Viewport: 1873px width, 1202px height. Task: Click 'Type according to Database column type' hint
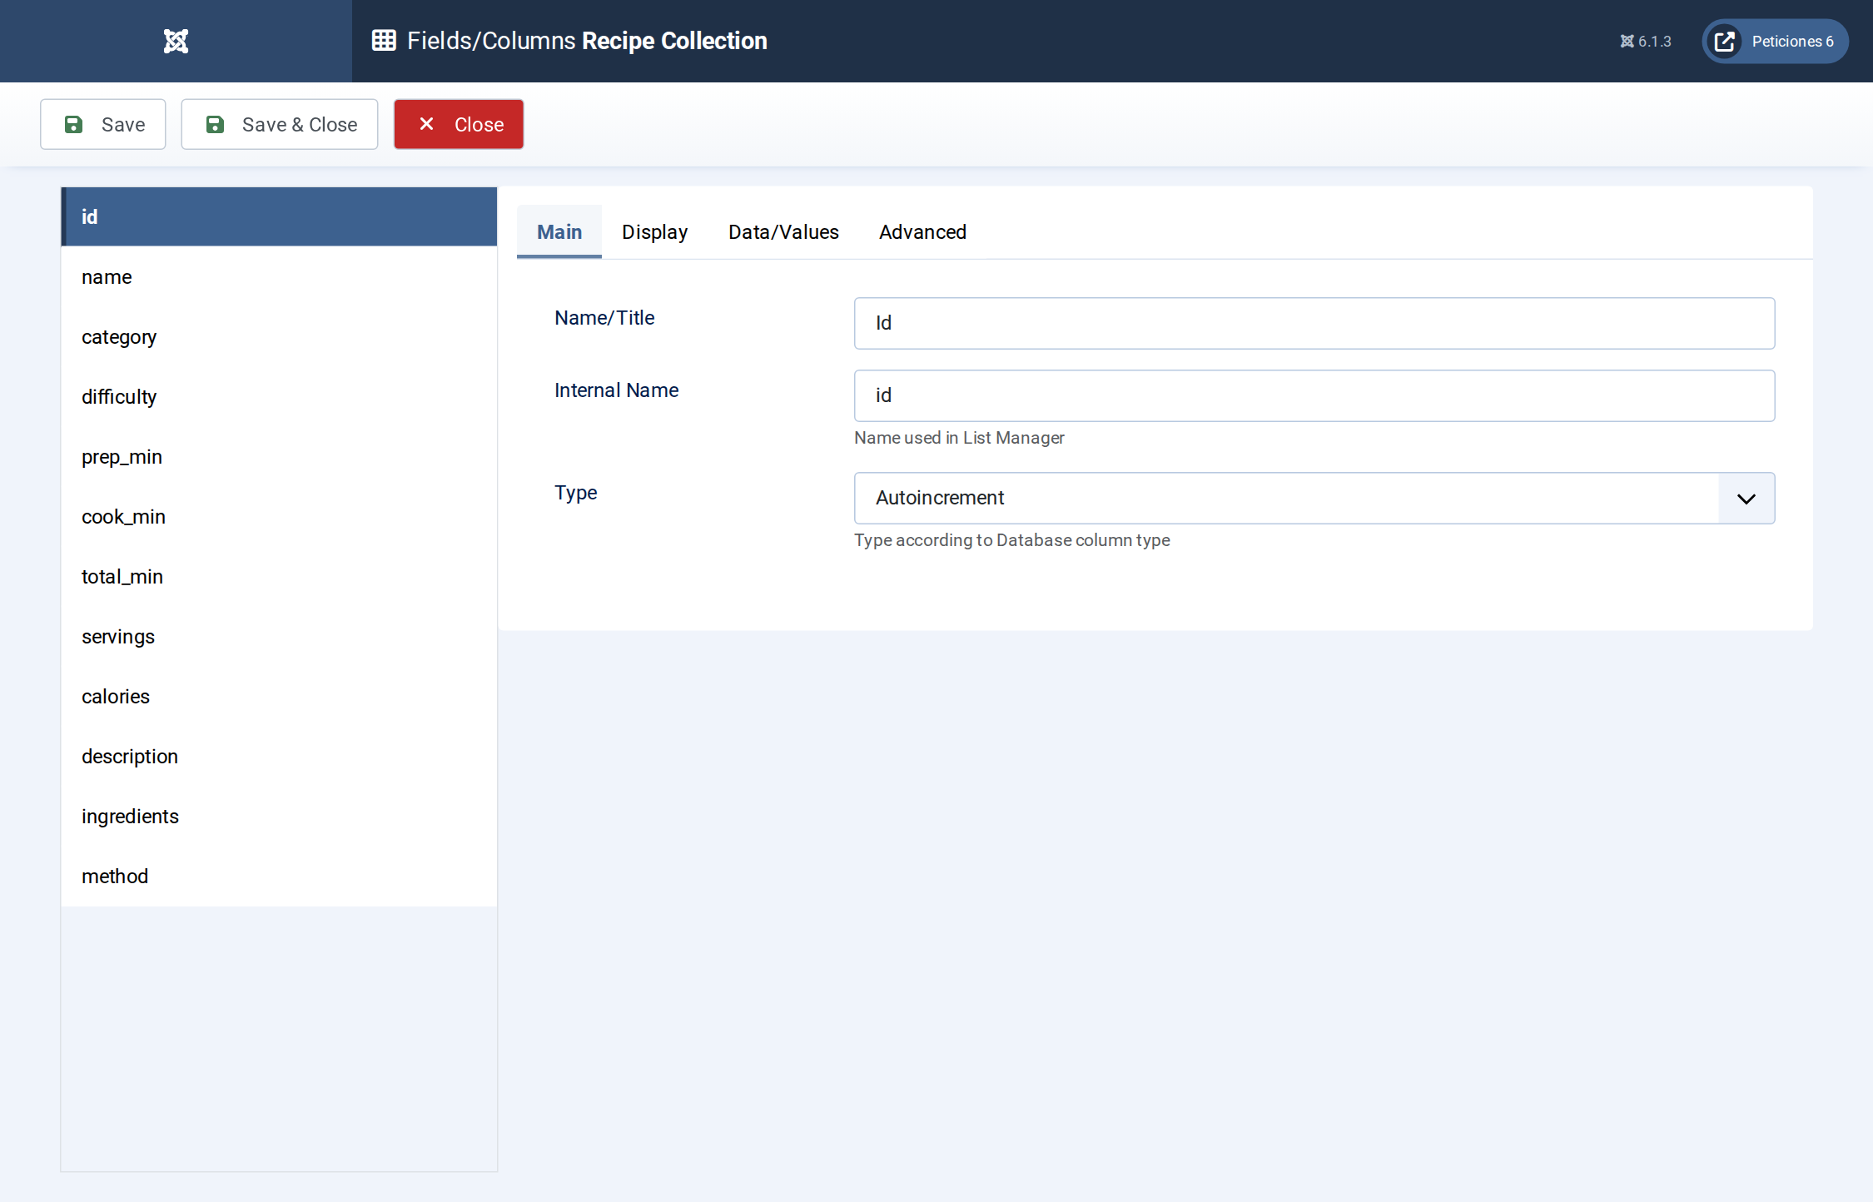[x=1011, y=540]
